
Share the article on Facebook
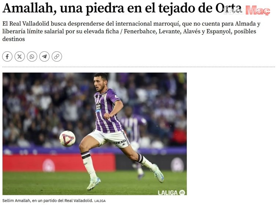point(7,56)
